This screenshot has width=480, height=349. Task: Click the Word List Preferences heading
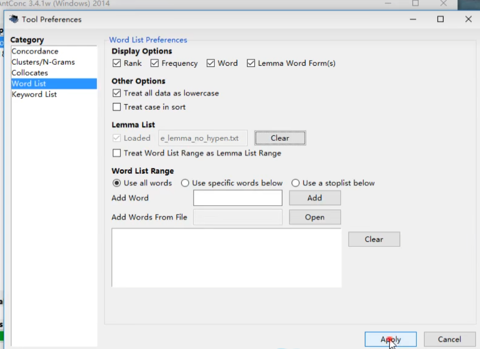click(x=148, y=40)
